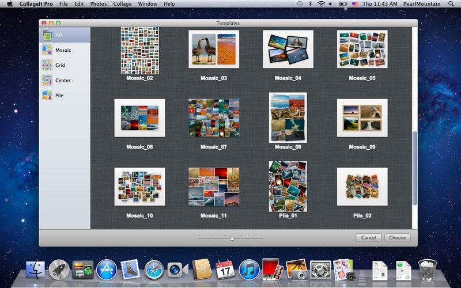Select the Pile category icon

(x=47, y=95)
